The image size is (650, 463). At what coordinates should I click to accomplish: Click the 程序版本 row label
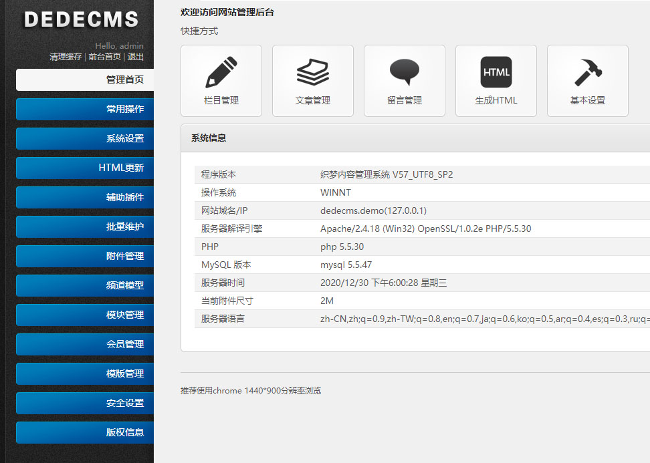[219, 175]
